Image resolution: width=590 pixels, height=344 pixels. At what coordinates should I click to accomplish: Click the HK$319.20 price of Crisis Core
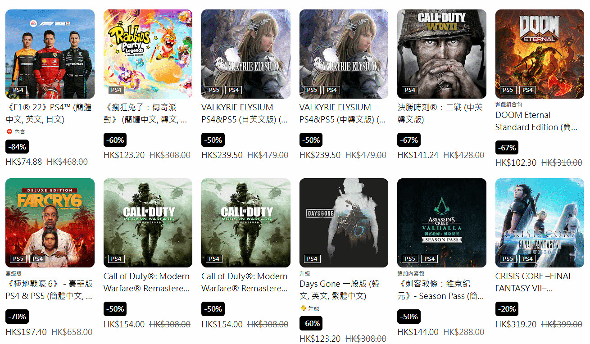coord(516,324)
